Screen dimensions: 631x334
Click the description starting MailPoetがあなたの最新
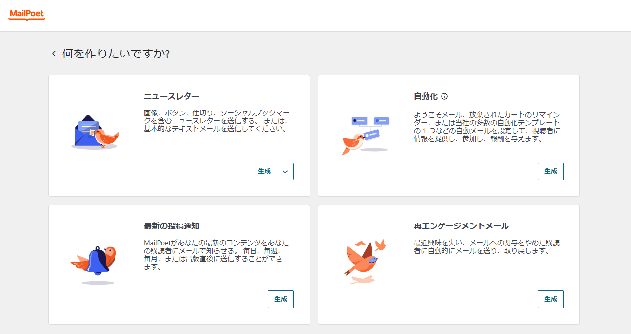click(216, 255)
